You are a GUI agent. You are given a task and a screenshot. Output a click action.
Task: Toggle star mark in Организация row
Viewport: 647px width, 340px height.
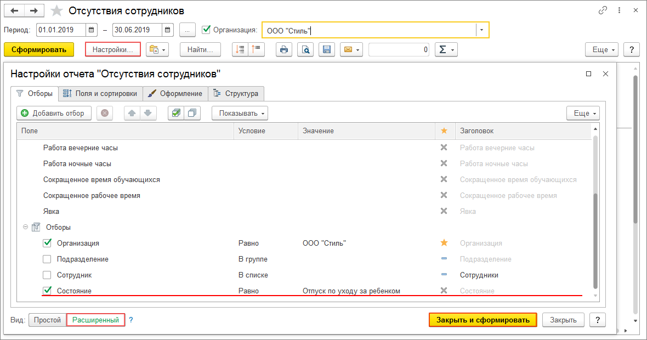click(x=444, y=243)
